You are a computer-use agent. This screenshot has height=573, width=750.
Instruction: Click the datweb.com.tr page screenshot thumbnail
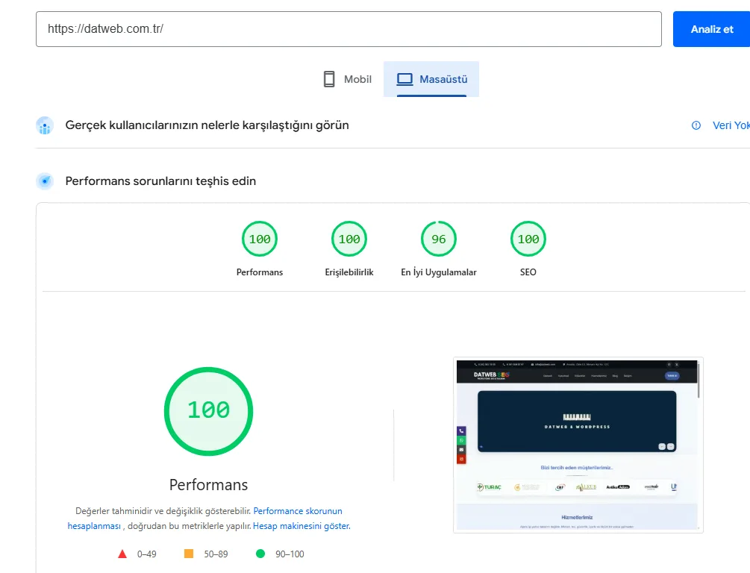[578, 445]
